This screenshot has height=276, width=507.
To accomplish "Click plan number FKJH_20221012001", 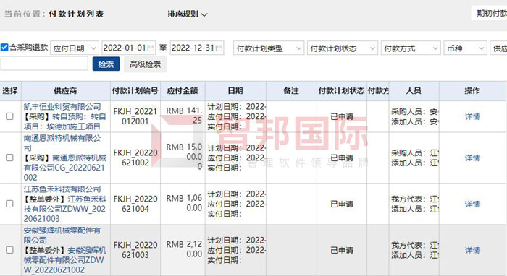I will pyautogui.click(x=135, y=116).
